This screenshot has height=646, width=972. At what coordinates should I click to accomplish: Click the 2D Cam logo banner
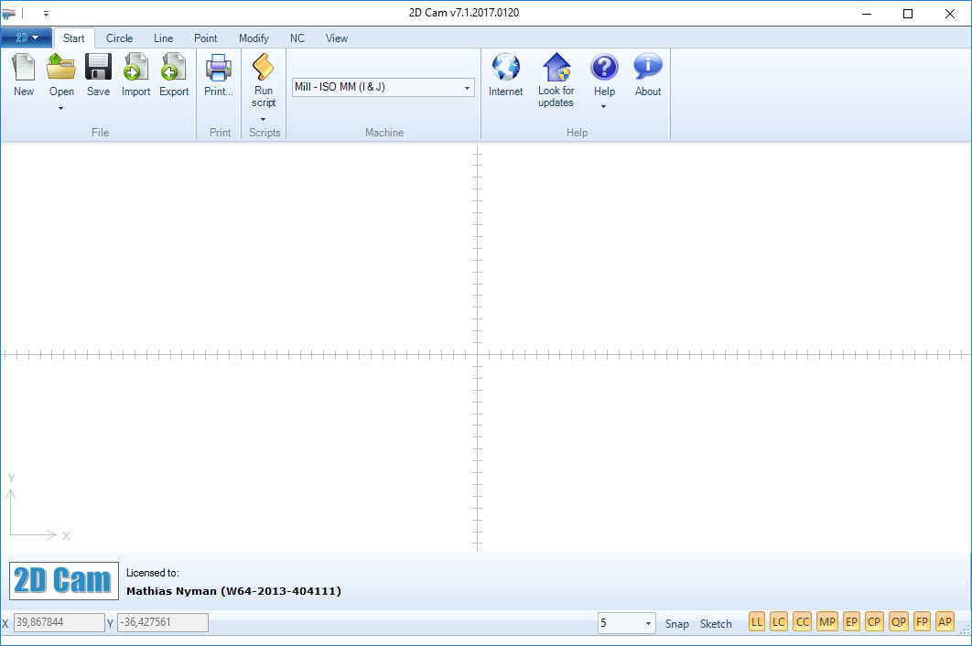coord(64,581)
